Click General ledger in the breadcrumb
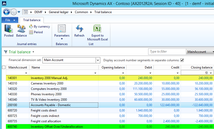 coord(59,12)
